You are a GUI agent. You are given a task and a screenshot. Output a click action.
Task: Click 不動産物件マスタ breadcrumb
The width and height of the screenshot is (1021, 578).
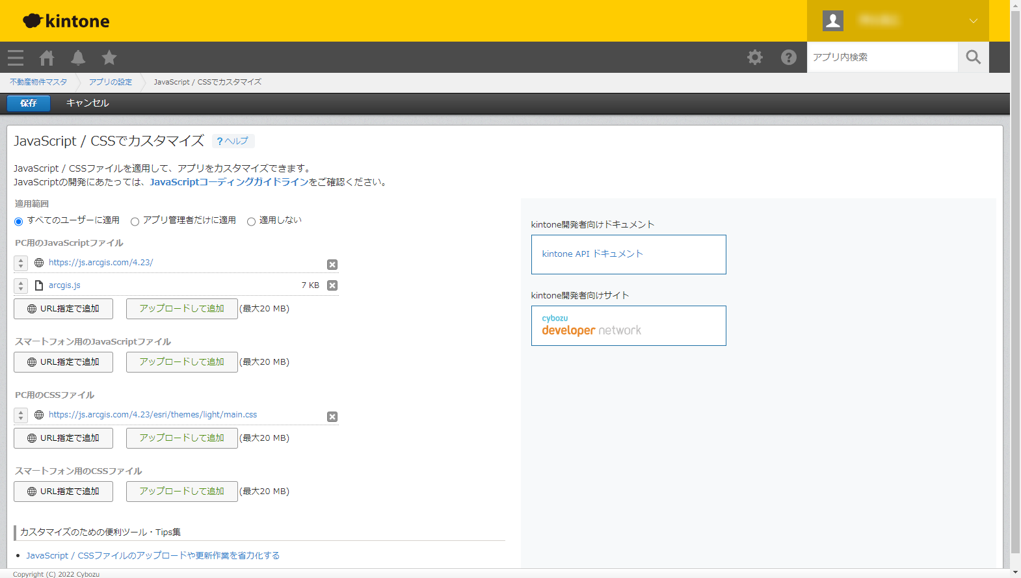[x=38, y=82]
